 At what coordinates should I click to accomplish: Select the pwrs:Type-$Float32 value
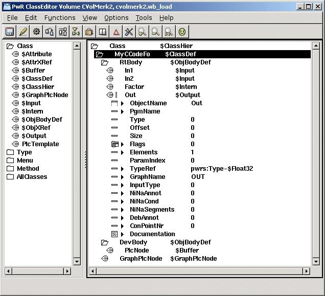click(222, 168)
